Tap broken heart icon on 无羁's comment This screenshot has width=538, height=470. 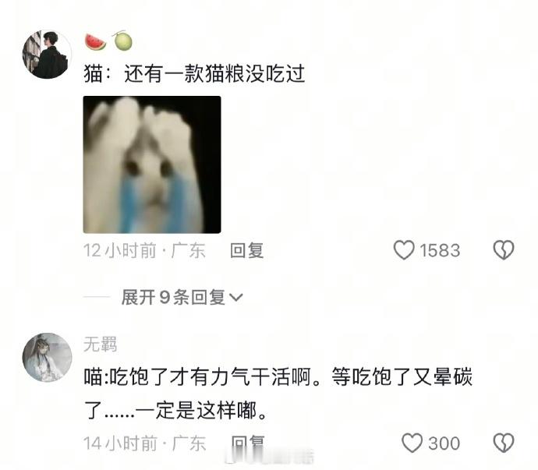[x=504, y=443]
